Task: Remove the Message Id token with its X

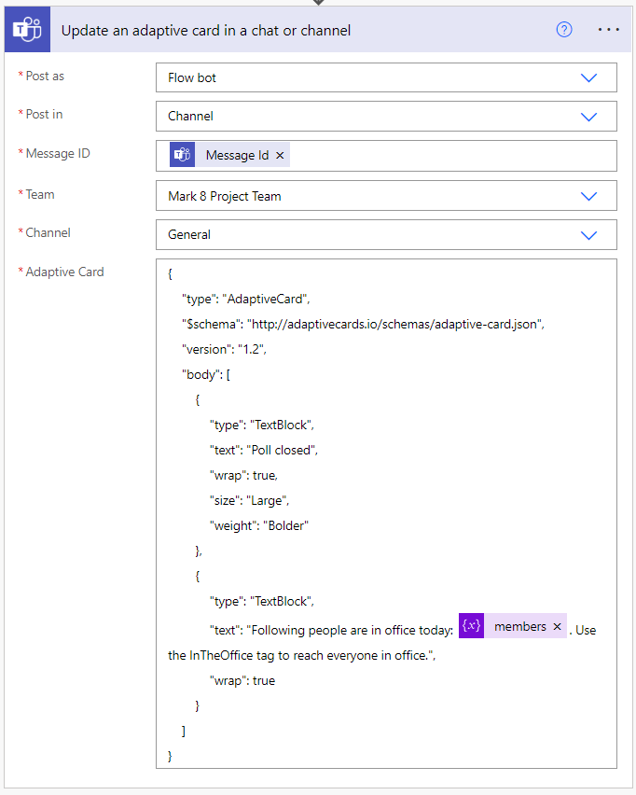Action: 280,156
